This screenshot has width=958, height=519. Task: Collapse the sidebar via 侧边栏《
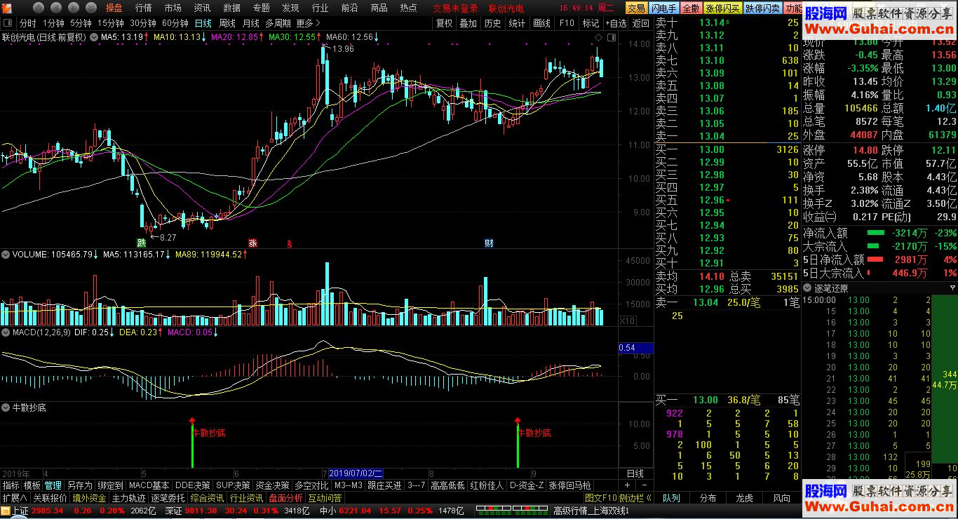pos(636,498)
